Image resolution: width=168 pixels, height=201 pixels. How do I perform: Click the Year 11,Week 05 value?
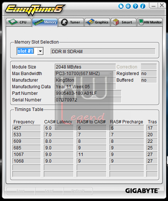[85, 87]
